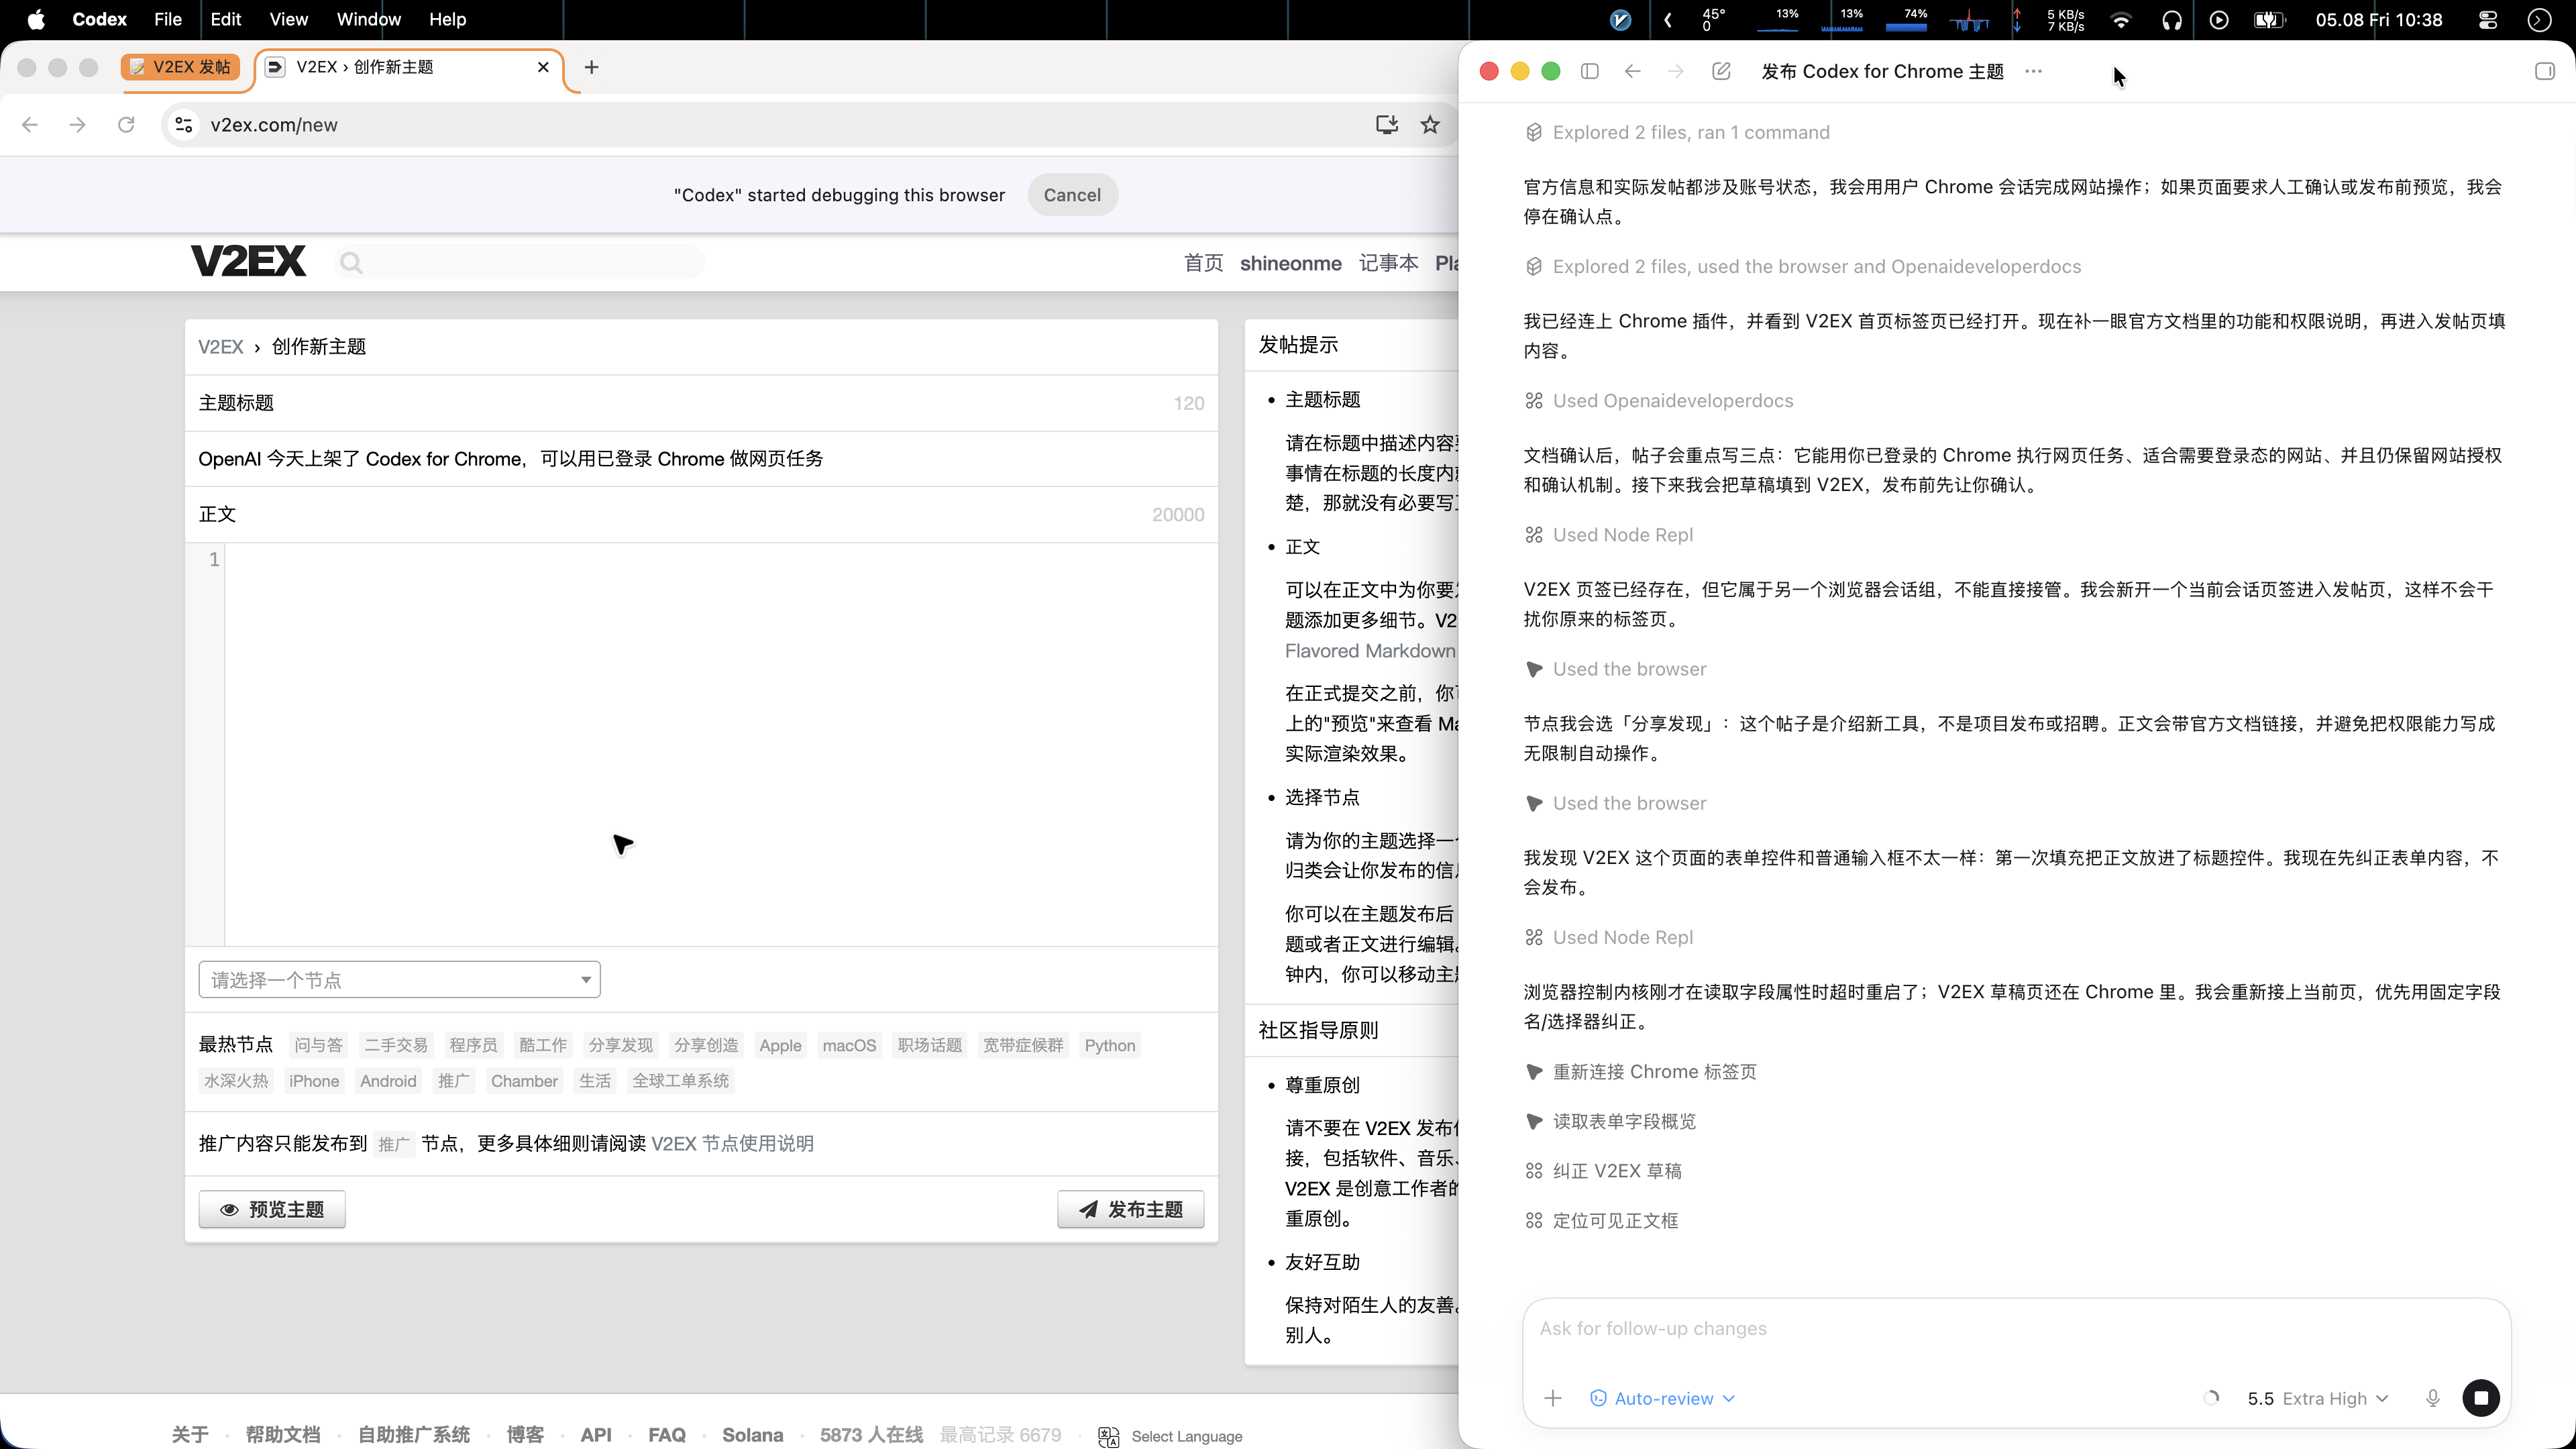This screenshot has width=2576, height=1449.
Task: Select the 分享发现 hot node tag
Action: tap(620, 1045)
